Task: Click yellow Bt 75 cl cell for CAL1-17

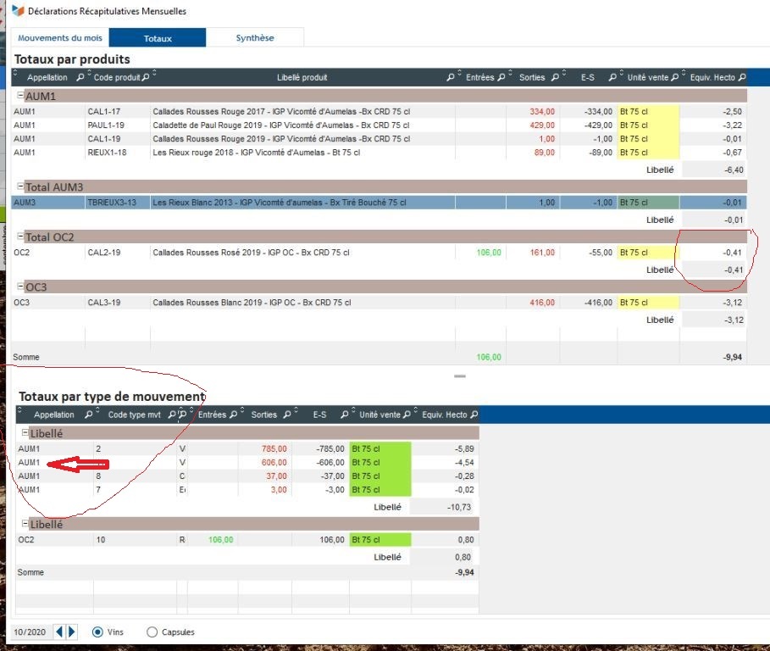Action: click(x=648, y=111)
